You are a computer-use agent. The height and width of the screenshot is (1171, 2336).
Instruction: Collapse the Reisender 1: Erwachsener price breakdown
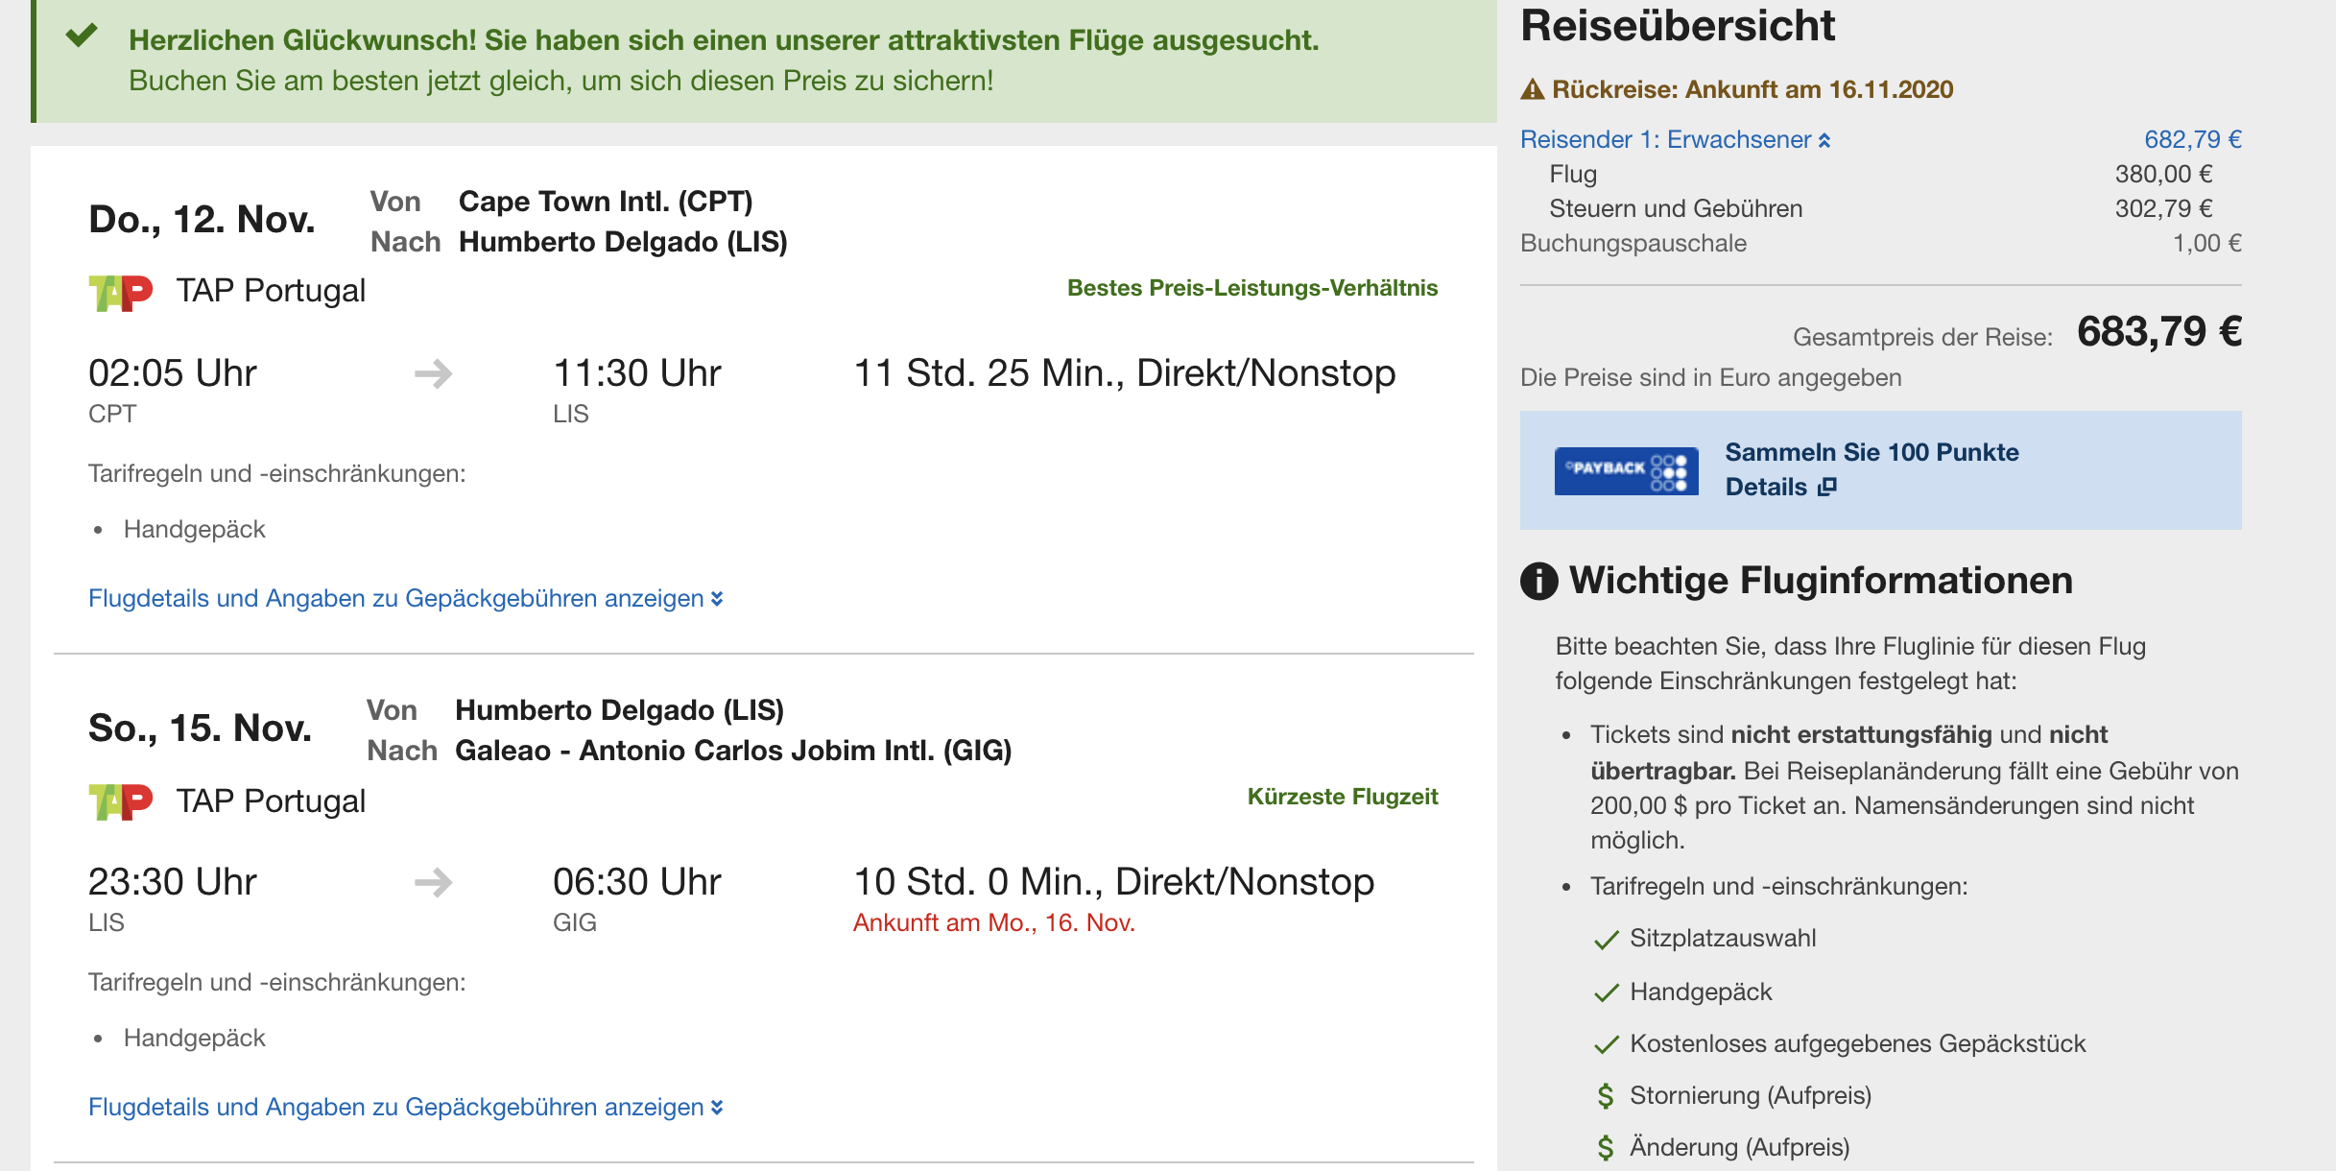point(1675,140)
